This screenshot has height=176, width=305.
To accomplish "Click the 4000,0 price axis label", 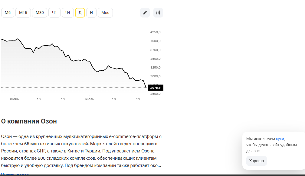I will coord(156,41).
